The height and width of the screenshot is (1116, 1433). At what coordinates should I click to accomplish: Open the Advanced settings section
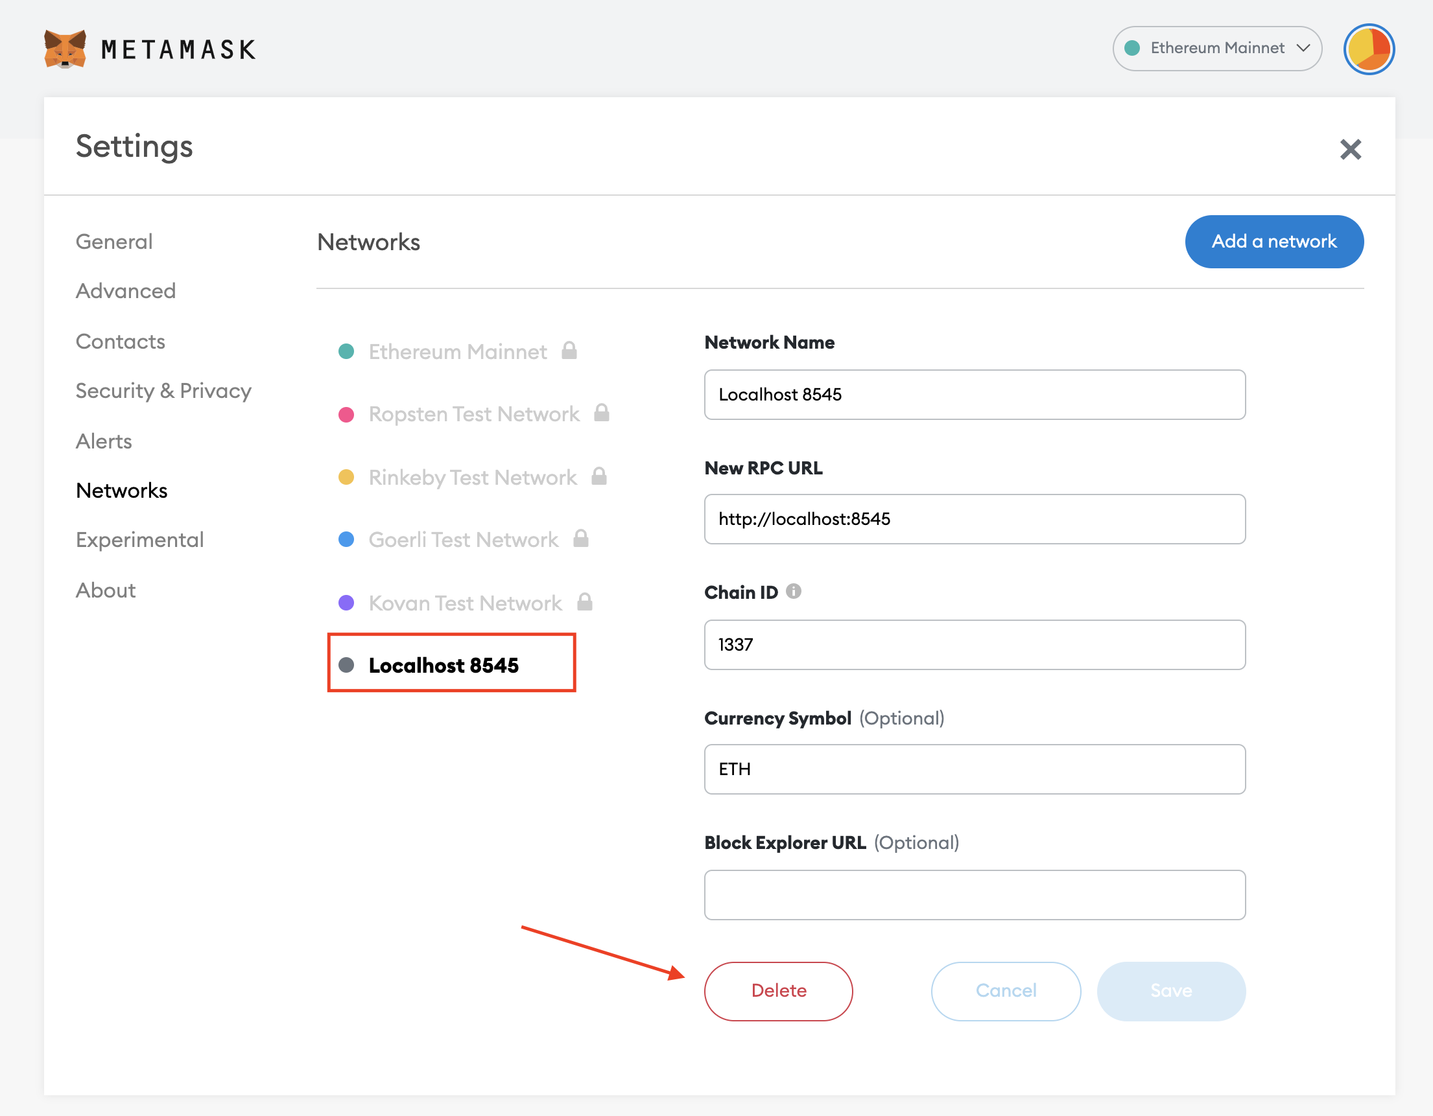tap(125, 290)
